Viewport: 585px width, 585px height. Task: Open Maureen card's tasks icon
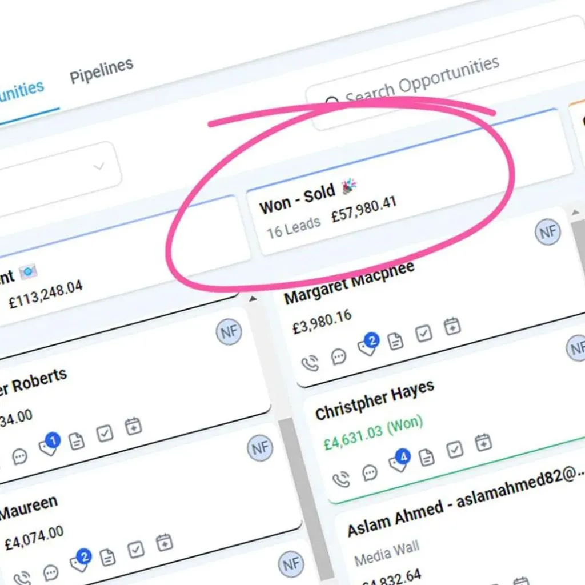point(136,550)
